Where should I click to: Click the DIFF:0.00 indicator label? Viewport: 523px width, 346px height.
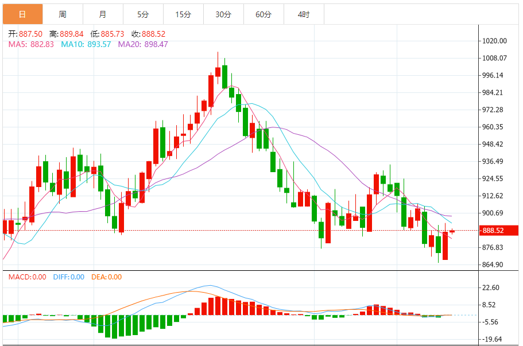click(69, 277)
